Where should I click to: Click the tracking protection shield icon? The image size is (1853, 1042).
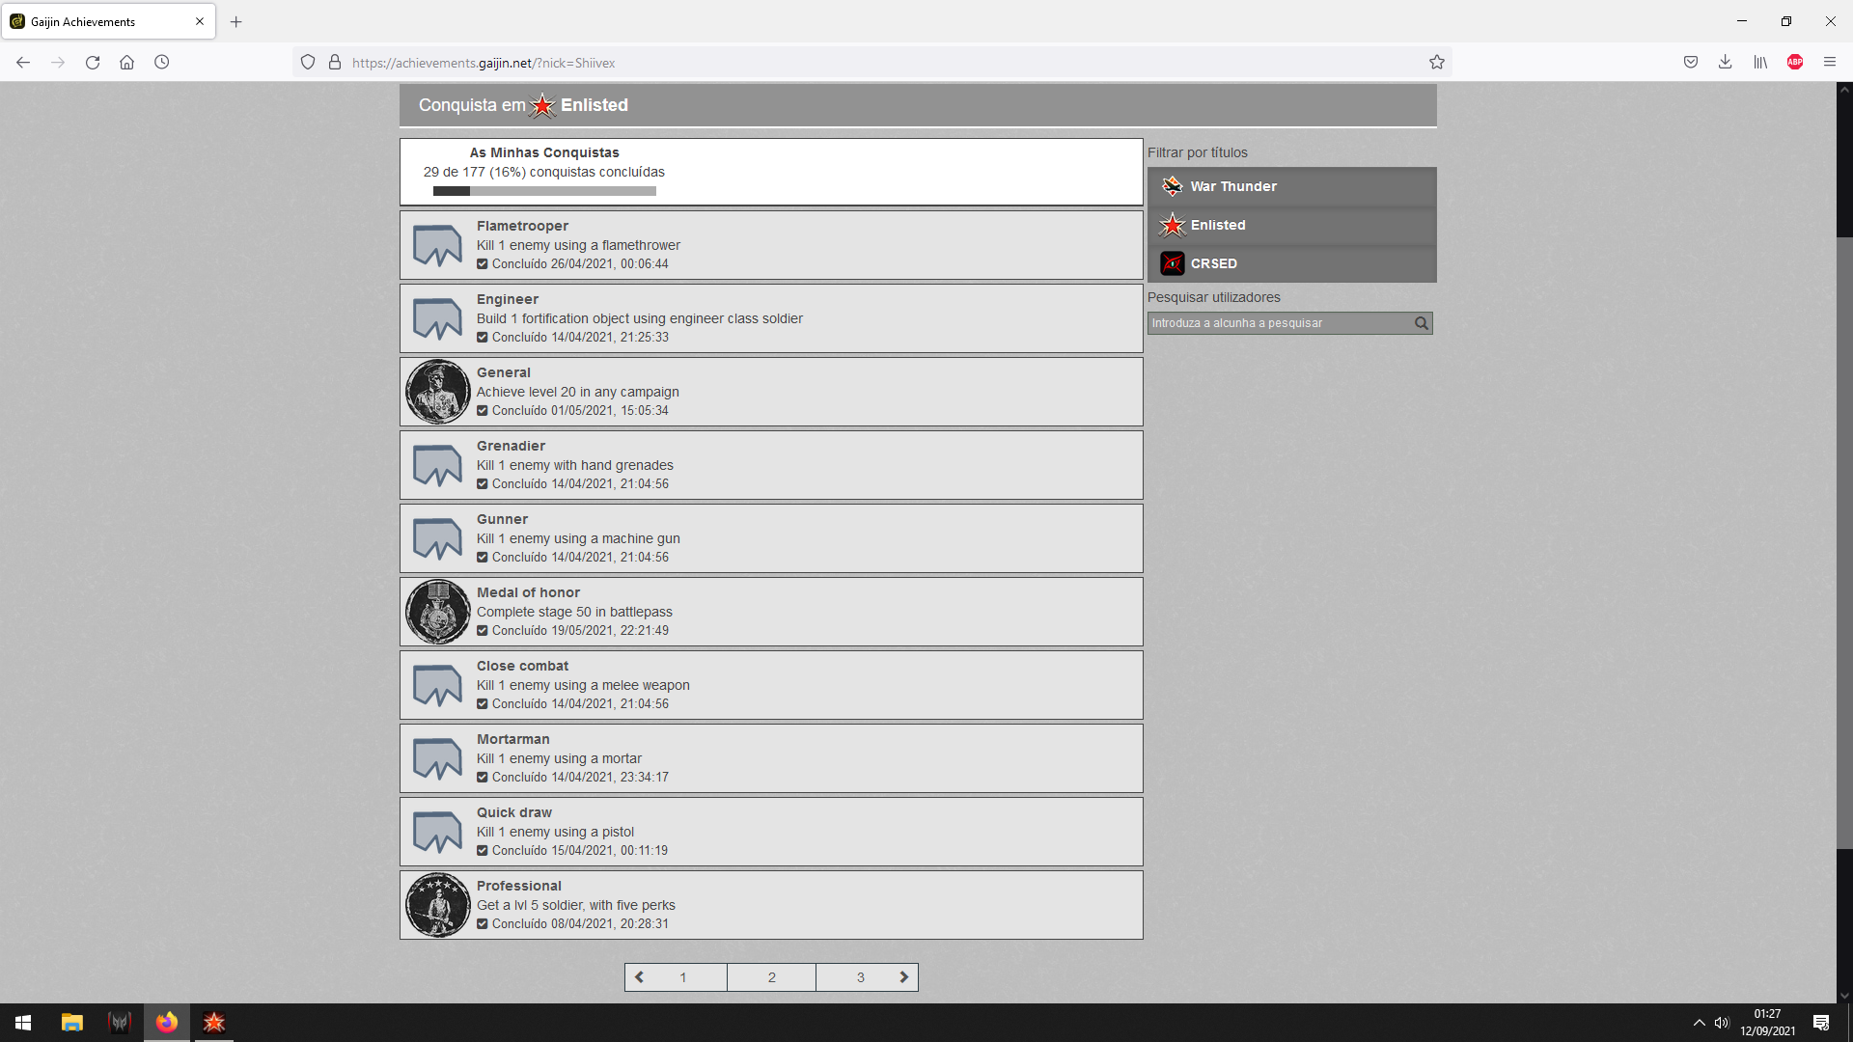pos(308,63)
